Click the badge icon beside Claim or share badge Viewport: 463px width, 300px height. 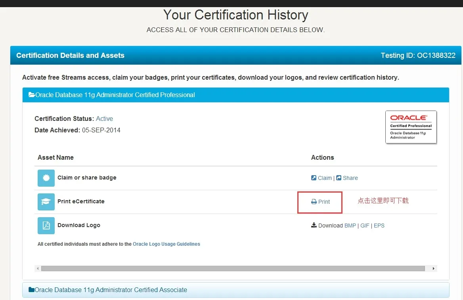[x=46, y=178]
